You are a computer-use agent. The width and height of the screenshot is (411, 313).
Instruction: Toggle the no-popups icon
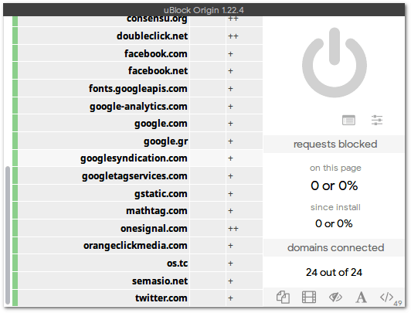pyautogui.click(x=283, y=298)
